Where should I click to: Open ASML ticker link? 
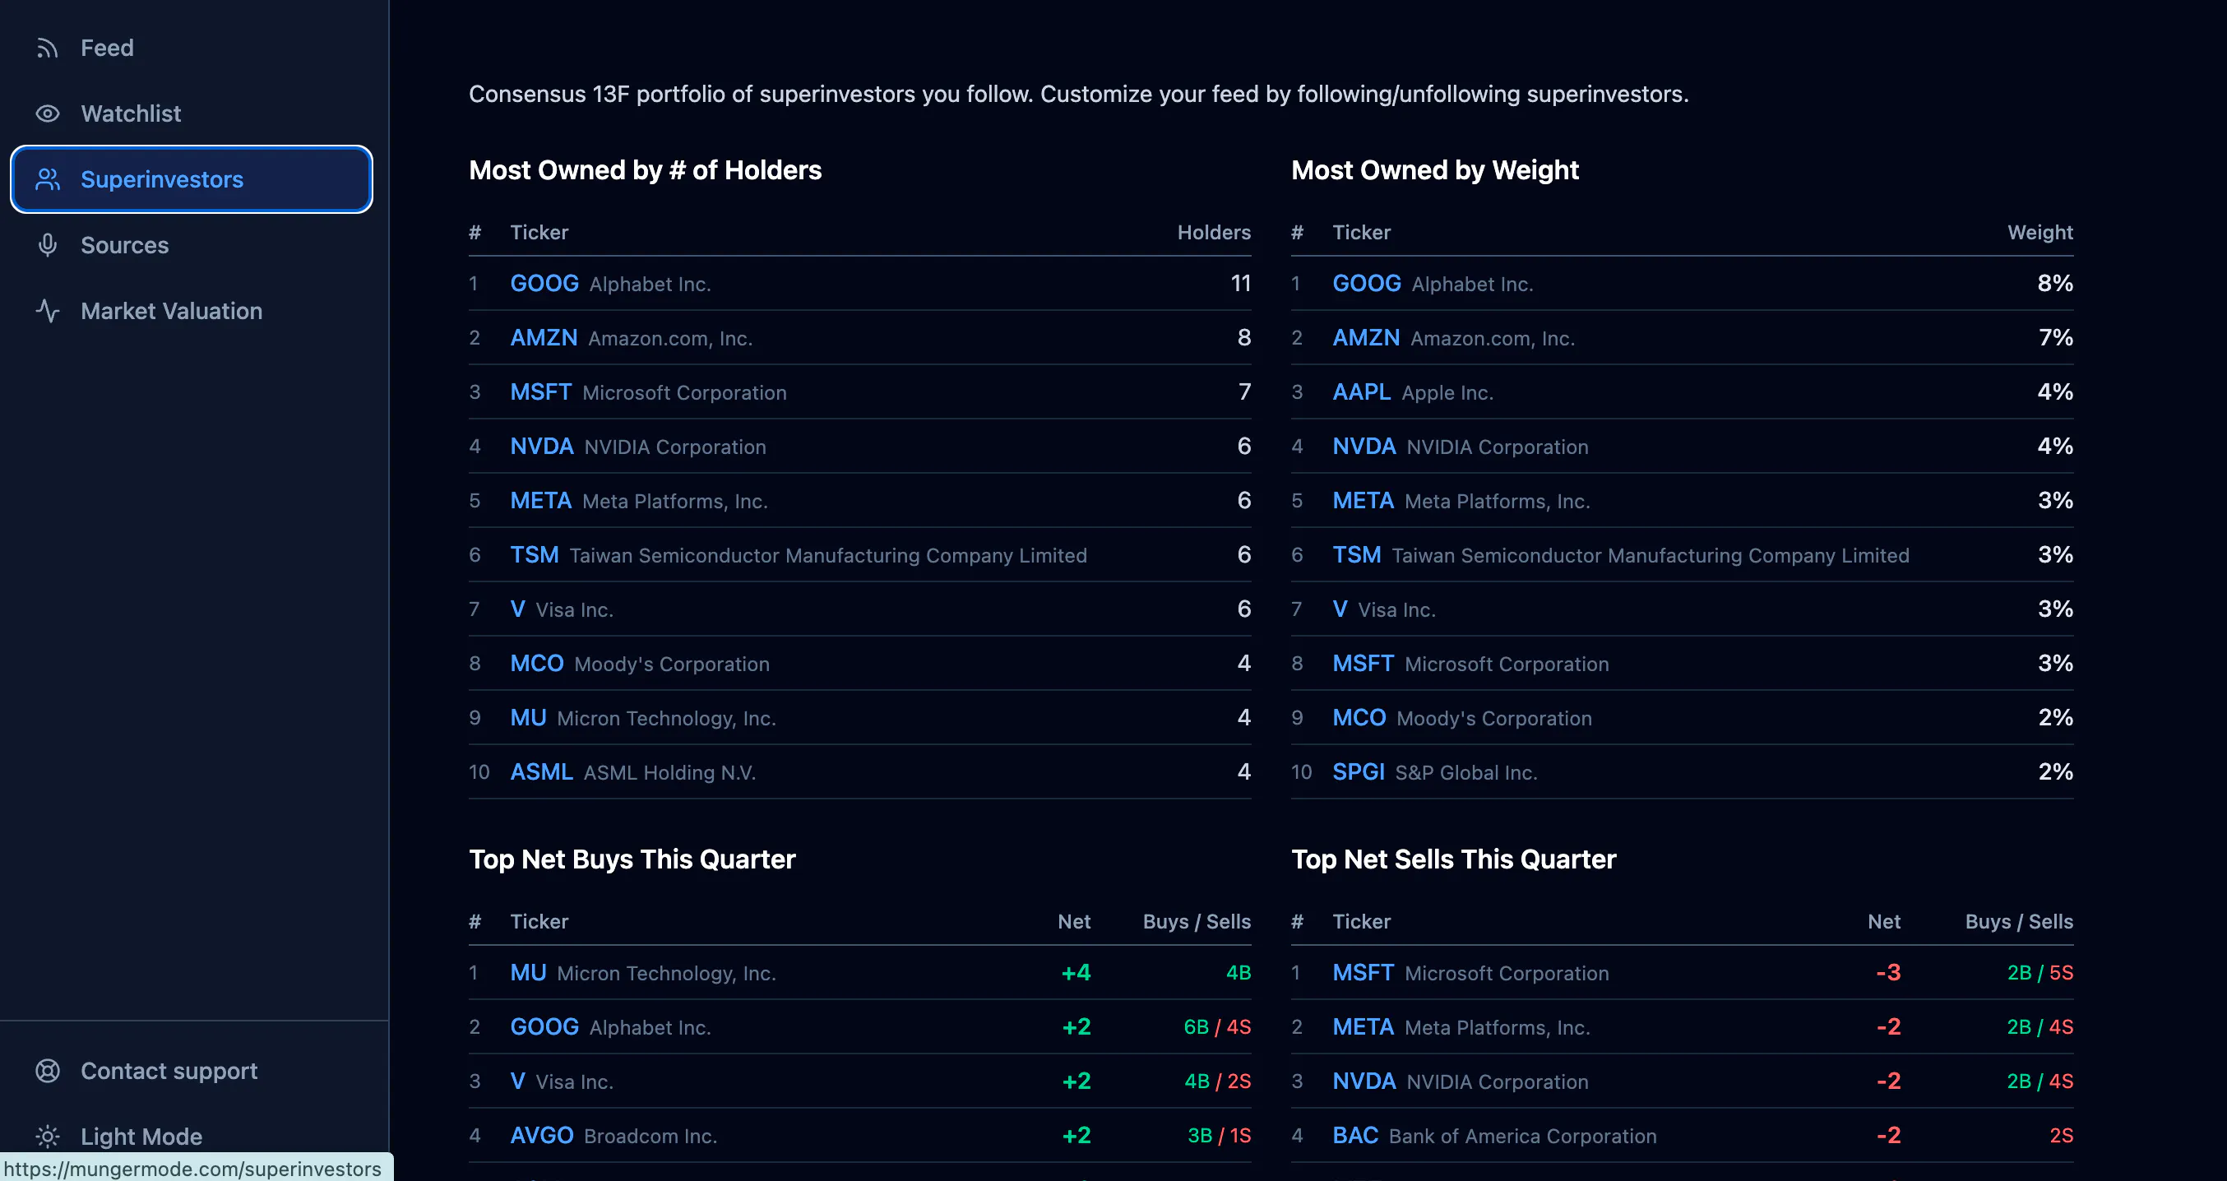click(541, 772)
